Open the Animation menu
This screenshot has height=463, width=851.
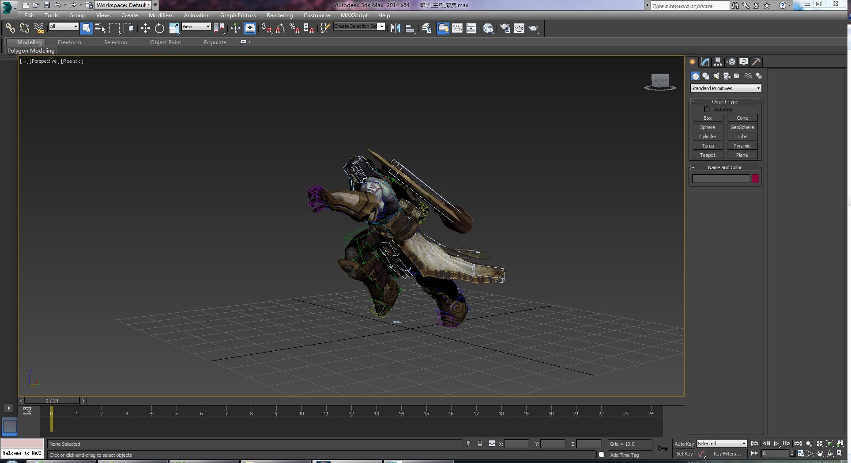pyautogui.click(x=196, y=15)
